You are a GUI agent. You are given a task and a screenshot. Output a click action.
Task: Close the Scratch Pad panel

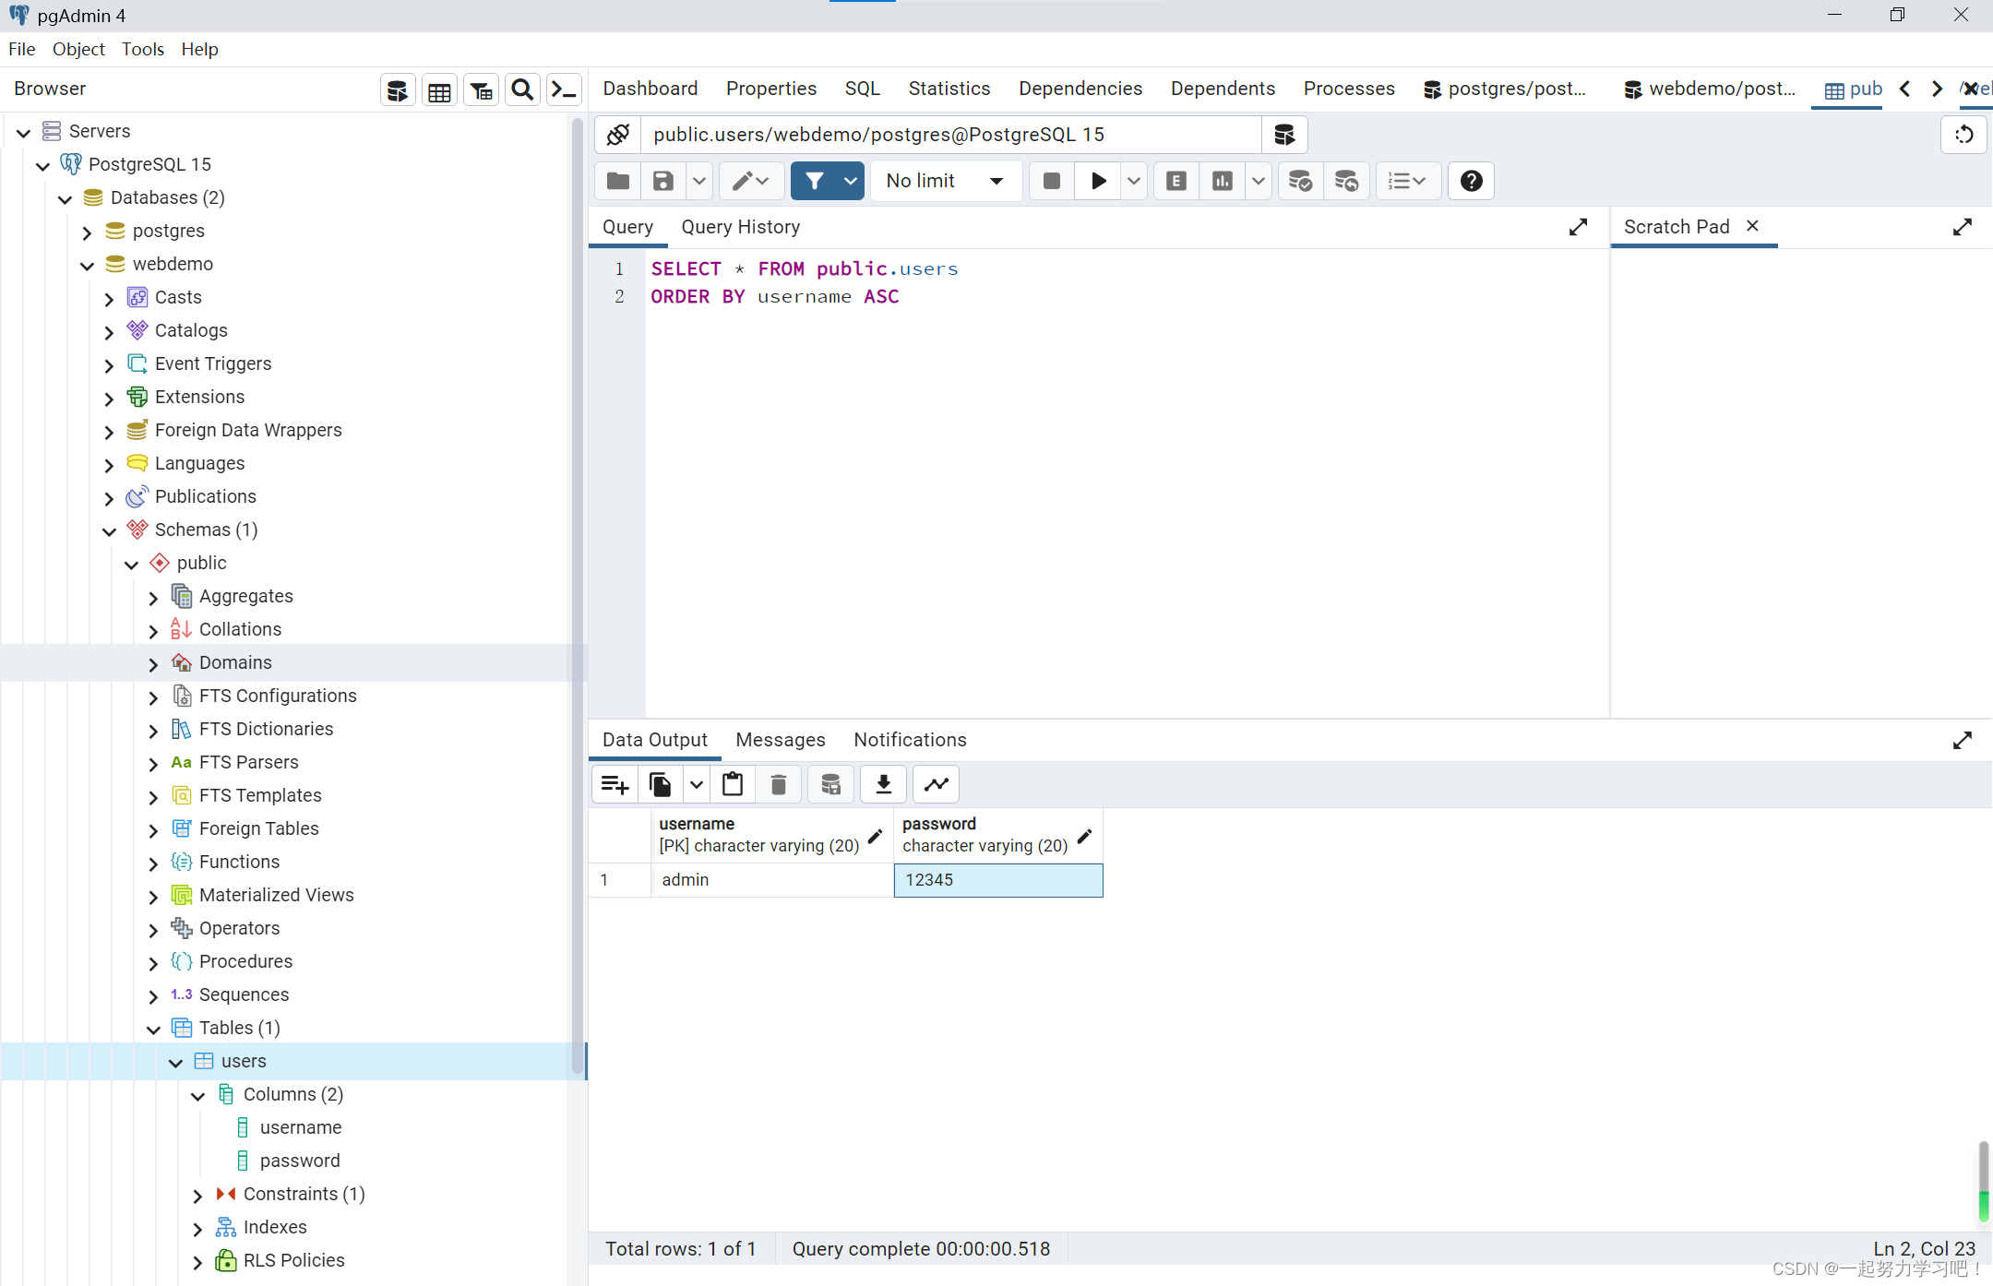(1752, 226)
